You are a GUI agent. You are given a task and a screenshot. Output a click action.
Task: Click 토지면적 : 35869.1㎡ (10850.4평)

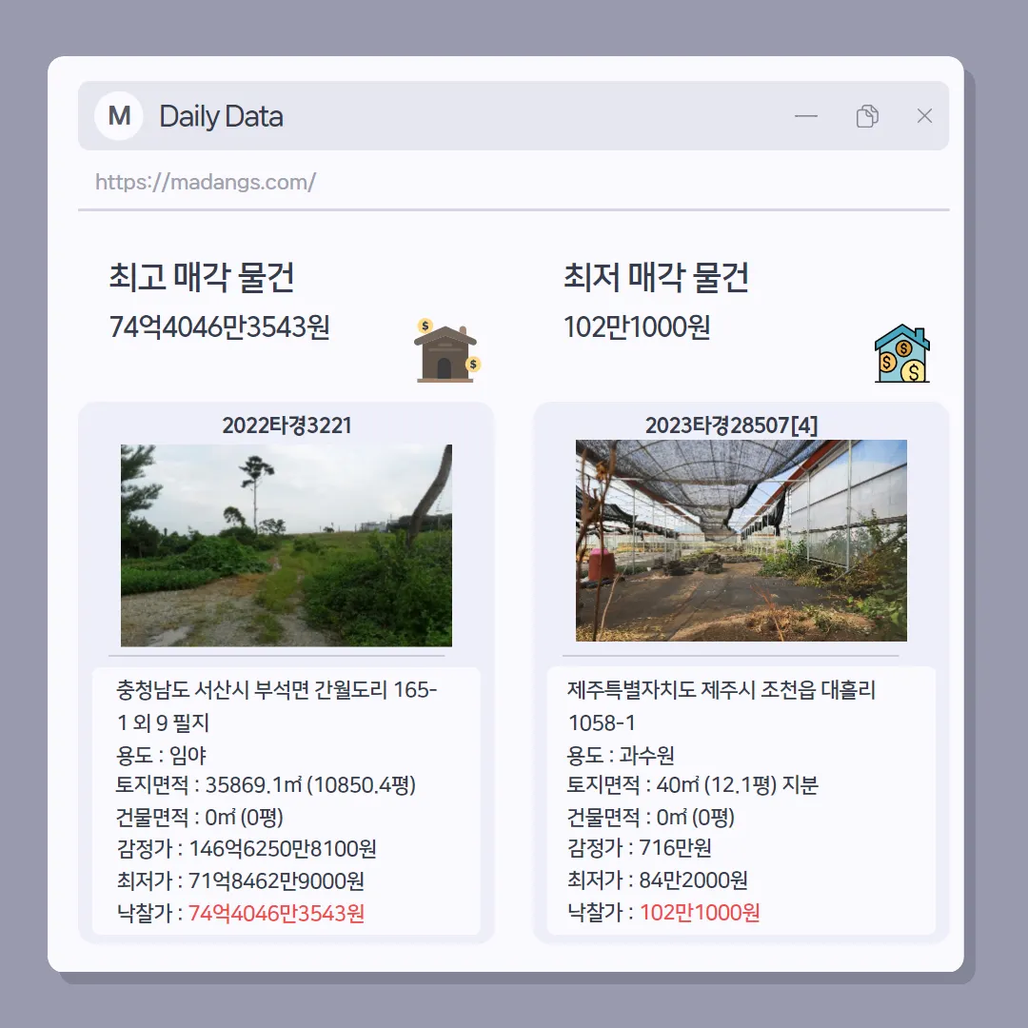tap(266, 784)
